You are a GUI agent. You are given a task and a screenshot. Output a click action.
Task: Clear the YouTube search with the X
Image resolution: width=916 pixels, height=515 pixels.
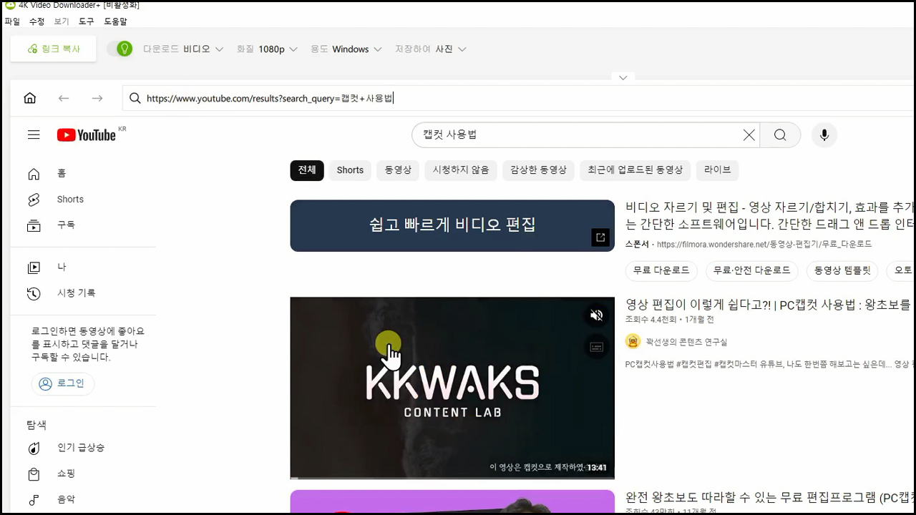pyautogui.click(x=749, y=135)
